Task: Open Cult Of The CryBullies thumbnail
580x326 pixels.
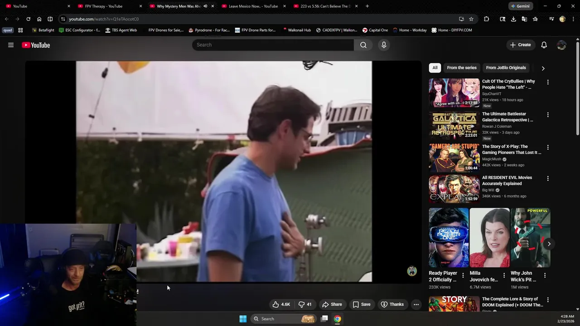Action: click(x=454, y=93)
